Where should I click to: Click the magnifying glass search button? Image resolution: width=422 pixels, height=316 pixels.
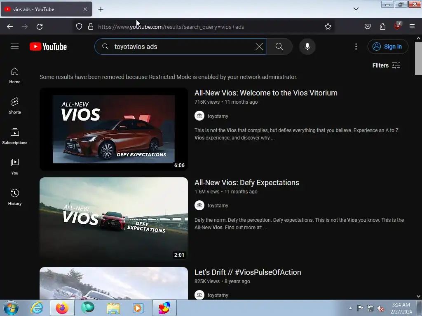pyautogui.click(x=279, y=46)
